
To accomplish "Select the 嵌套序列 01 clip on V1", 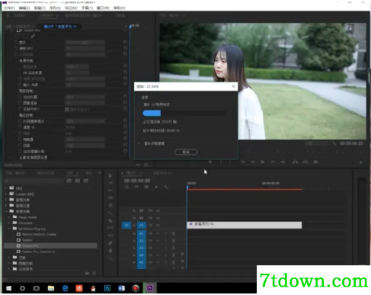I will (x=245, y=225).
